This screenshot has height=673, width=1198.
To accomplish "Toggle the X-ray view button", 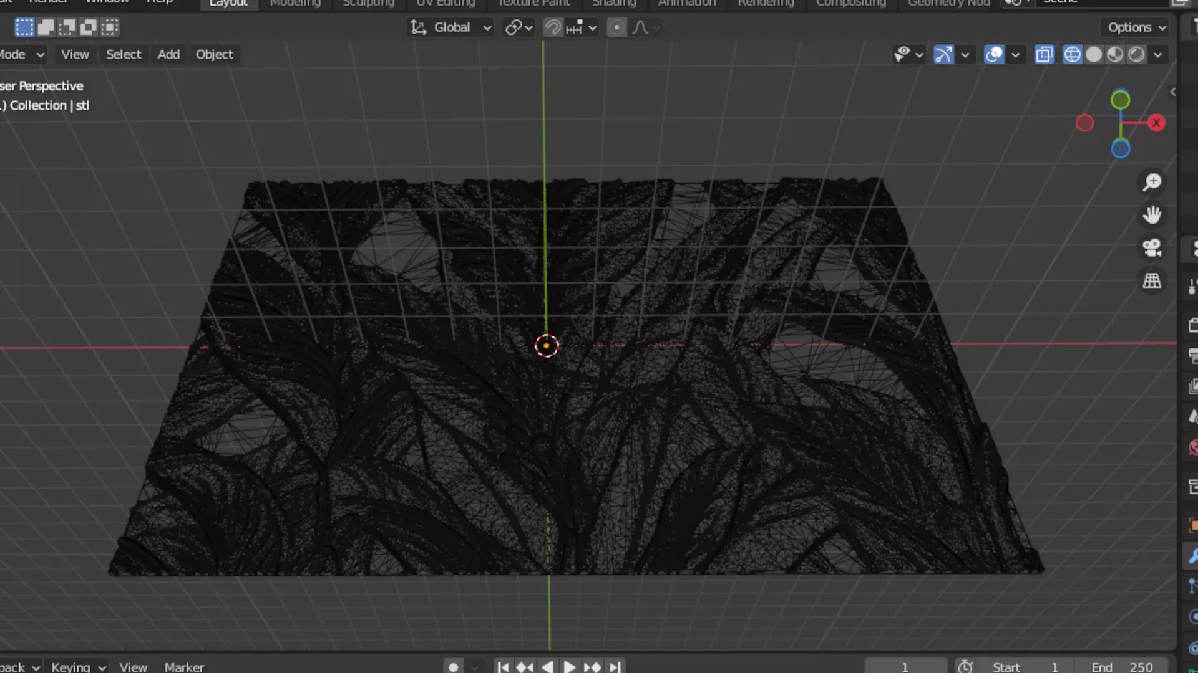I will (1044, 55).
